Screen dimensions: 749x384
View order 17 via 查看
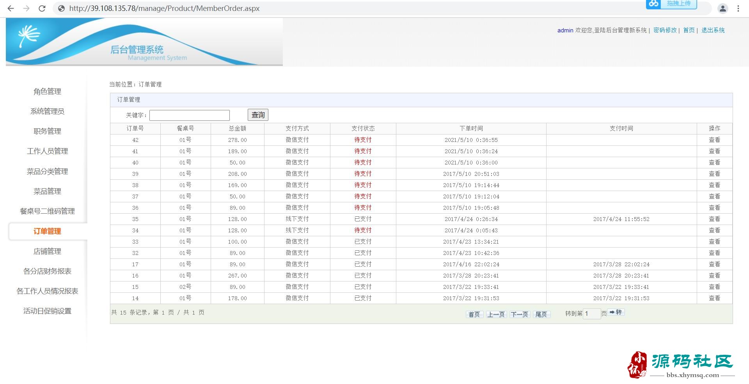click(x=714, y=264)
